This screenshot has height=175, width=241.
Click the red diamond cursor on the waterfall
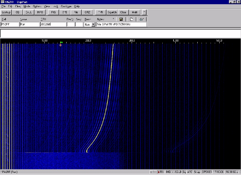[x=61, y=45]
